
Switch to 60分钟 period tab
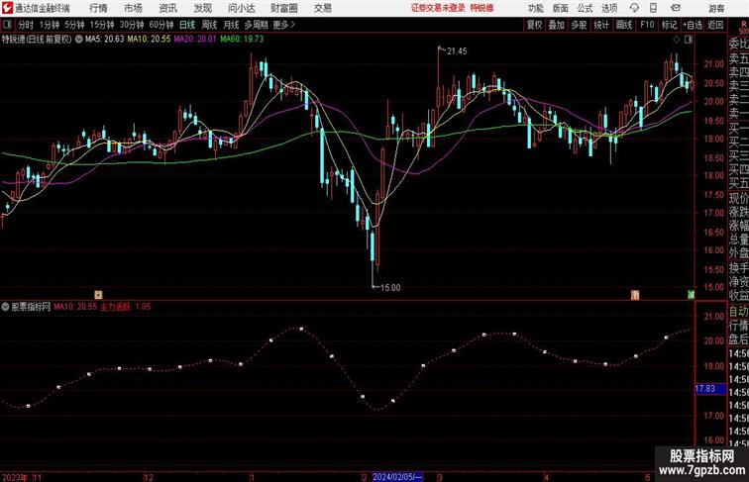tap(161, 25)
